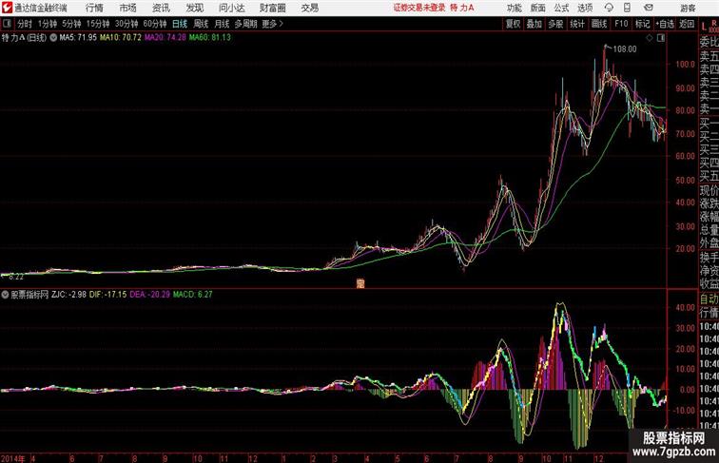Click the 8.22 low price label
The height and width of the screenshot is (463, 719).
[16, 277]
